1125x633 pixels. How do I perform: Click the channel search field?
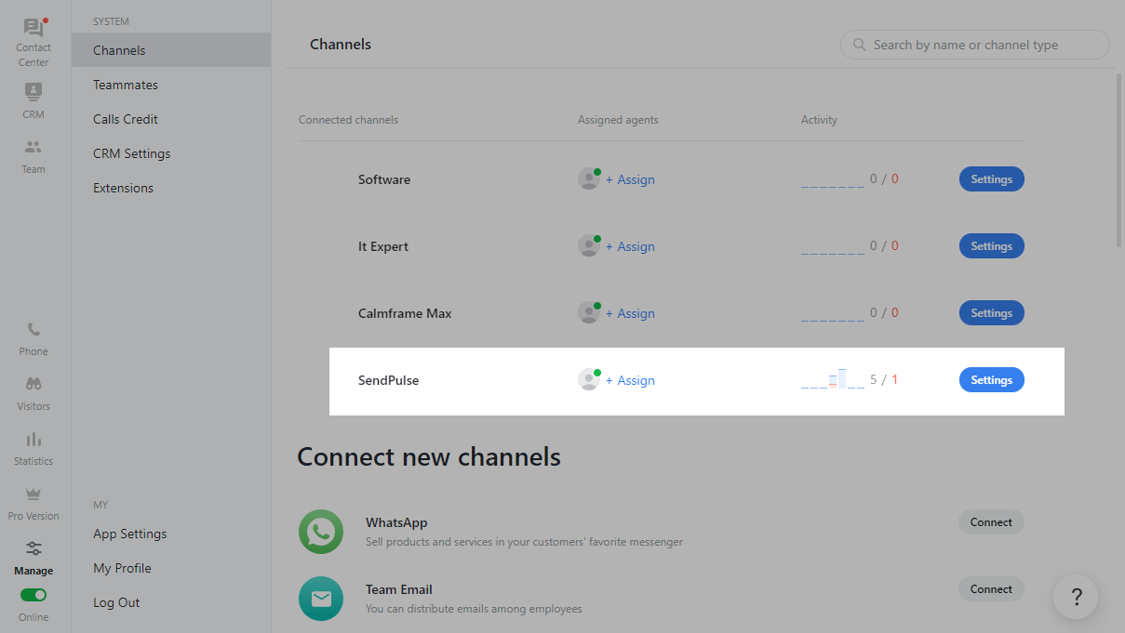pos(975,45)
